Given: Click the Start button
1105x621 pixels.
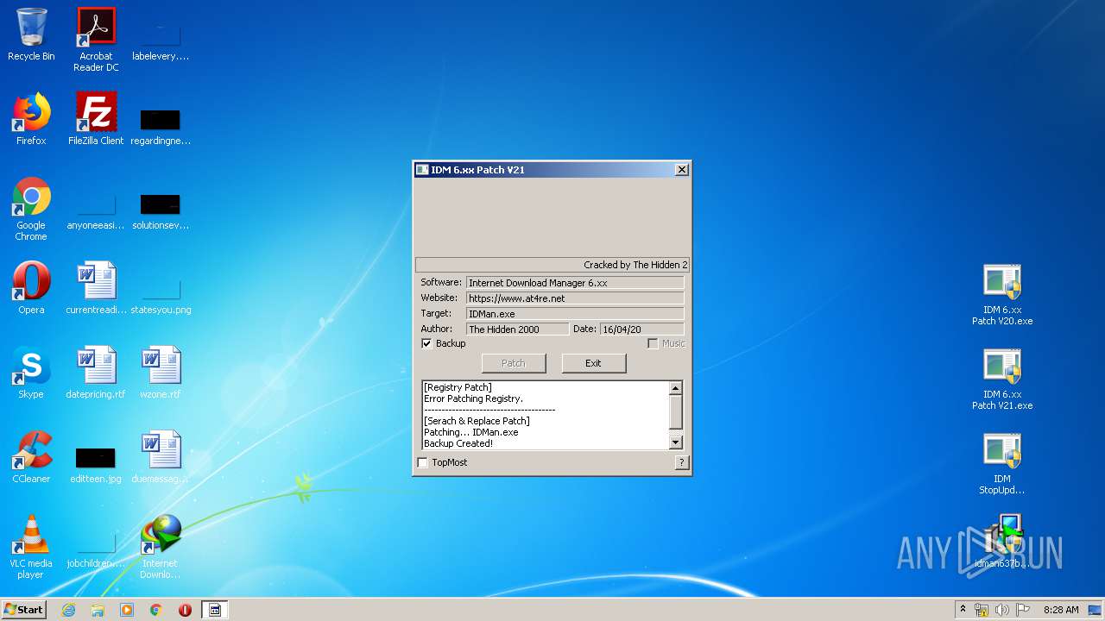Looking at the screenshot, I should pyautogui.click(x=24, y=610).
